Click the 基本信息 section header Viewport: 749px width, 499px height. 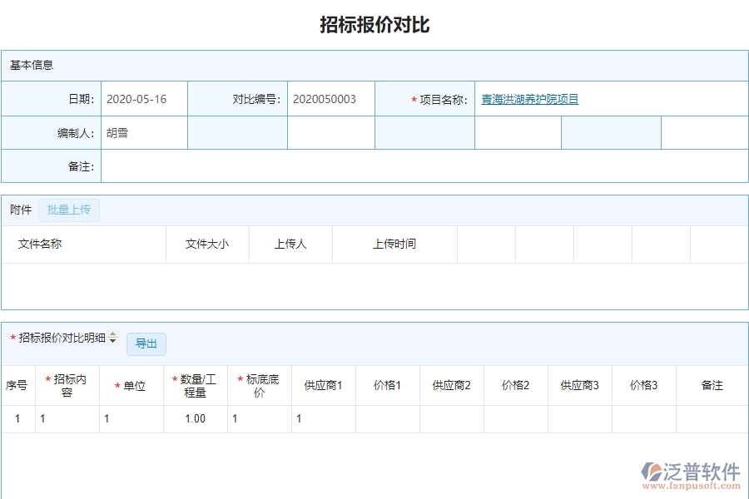pyautogui.click(x=27, y=65)
